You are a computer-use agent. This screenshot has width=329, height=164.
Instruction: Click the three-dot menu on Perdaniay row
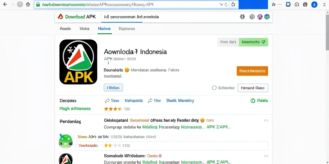tap(266, 120)
